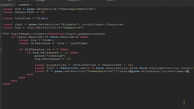Click Enum.EasingStyle.Sine argument
194x109 pixels.
[117, 68]
